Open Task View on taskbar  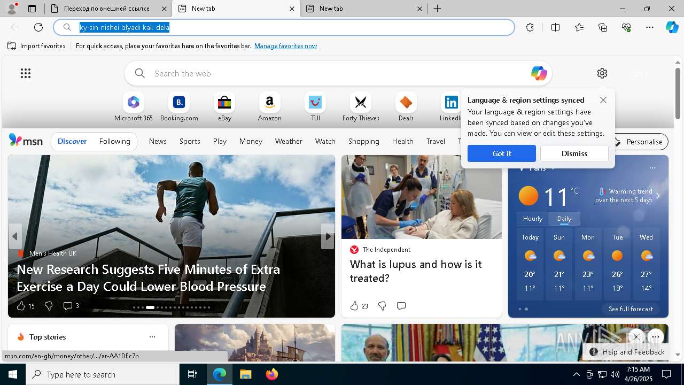click(x=192, y=374)
